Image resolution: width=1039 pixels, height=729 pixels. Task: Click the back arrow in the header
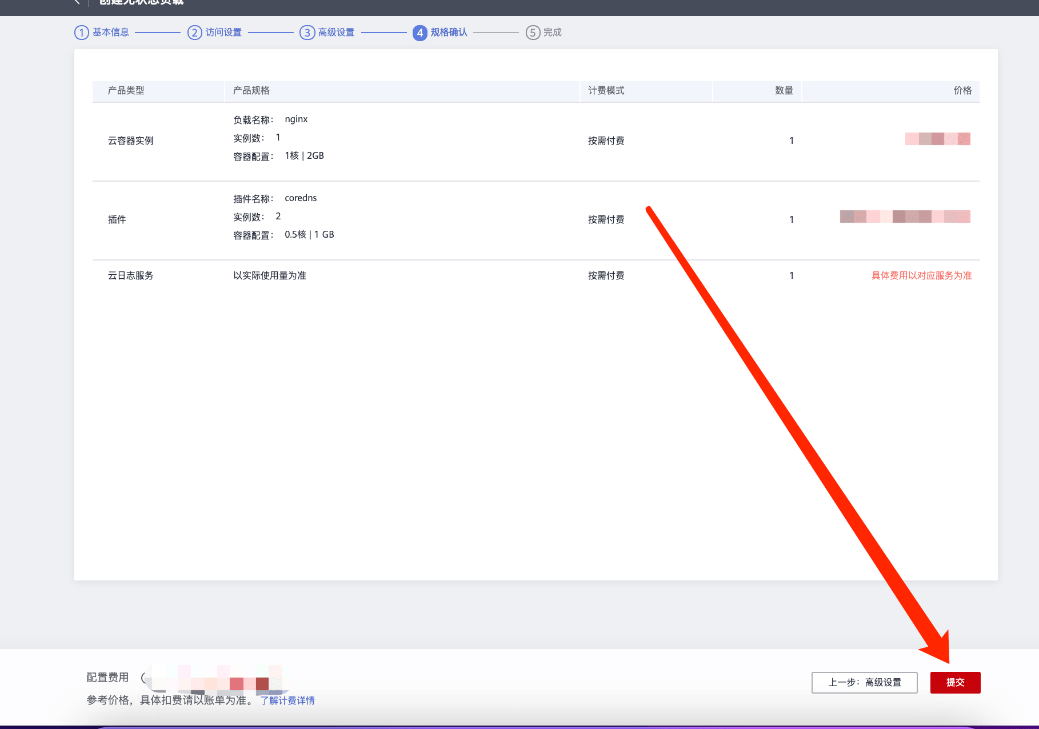[77, 2]
